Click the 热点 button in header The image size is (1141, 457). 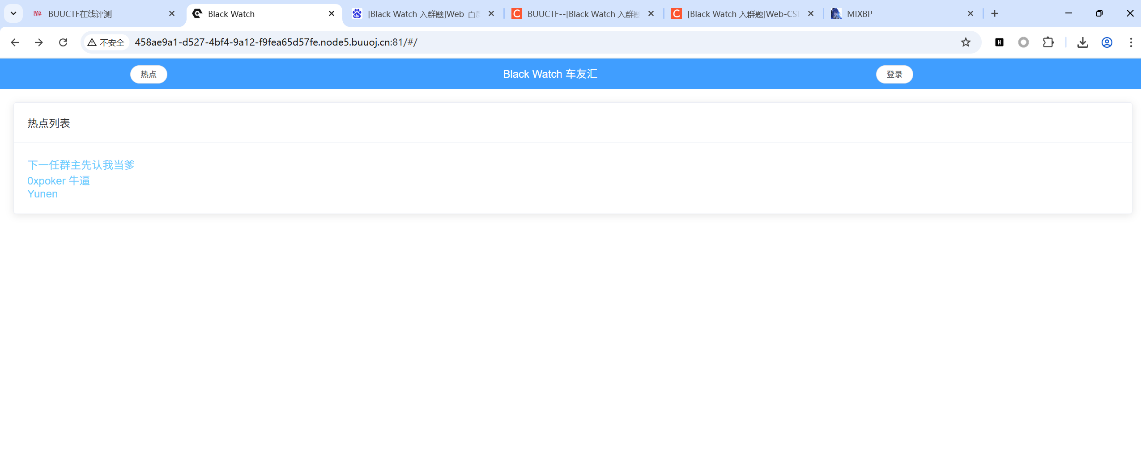point(149,74)
